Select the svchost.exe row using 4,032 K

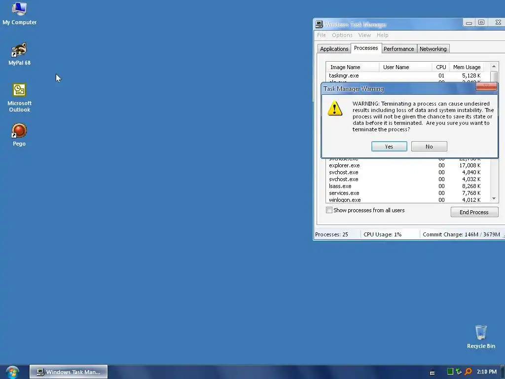(x=407, y=179)
